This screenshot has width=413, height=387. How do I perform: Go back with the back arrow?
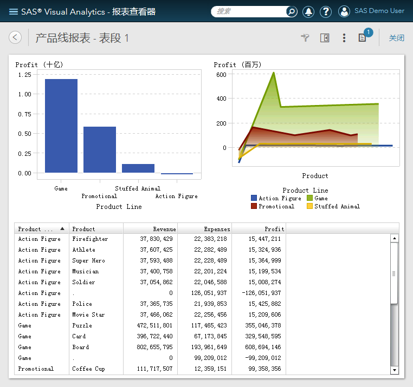15,37
